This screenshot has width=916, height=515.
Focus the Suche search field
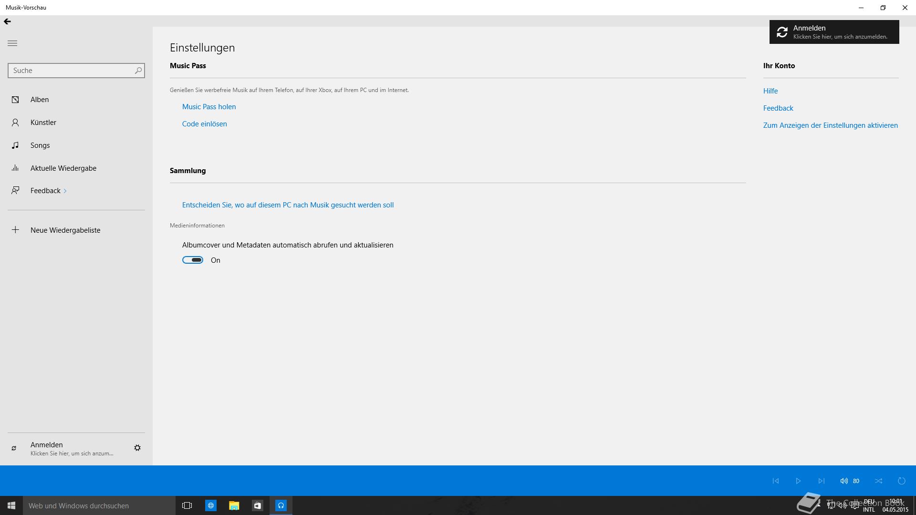tap(76, 71)
